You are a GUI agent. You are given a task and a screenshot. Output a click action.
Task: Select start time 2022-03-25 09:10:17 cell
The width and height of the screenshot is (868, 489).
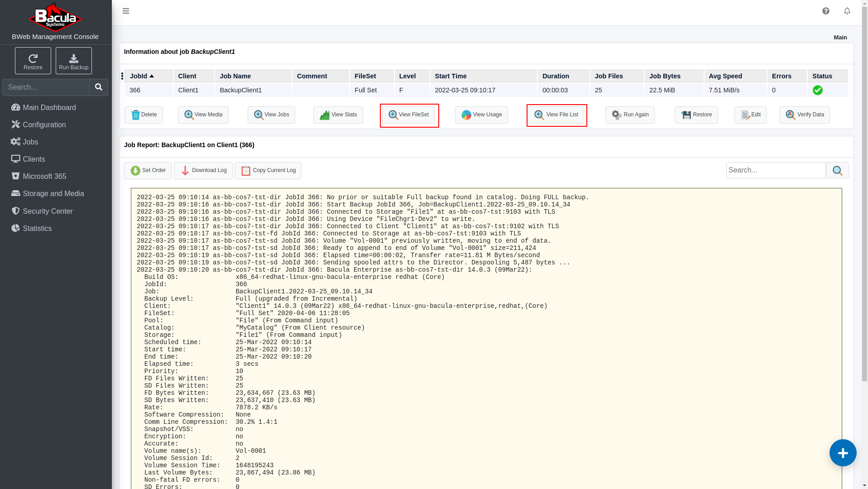click(484, 90)
